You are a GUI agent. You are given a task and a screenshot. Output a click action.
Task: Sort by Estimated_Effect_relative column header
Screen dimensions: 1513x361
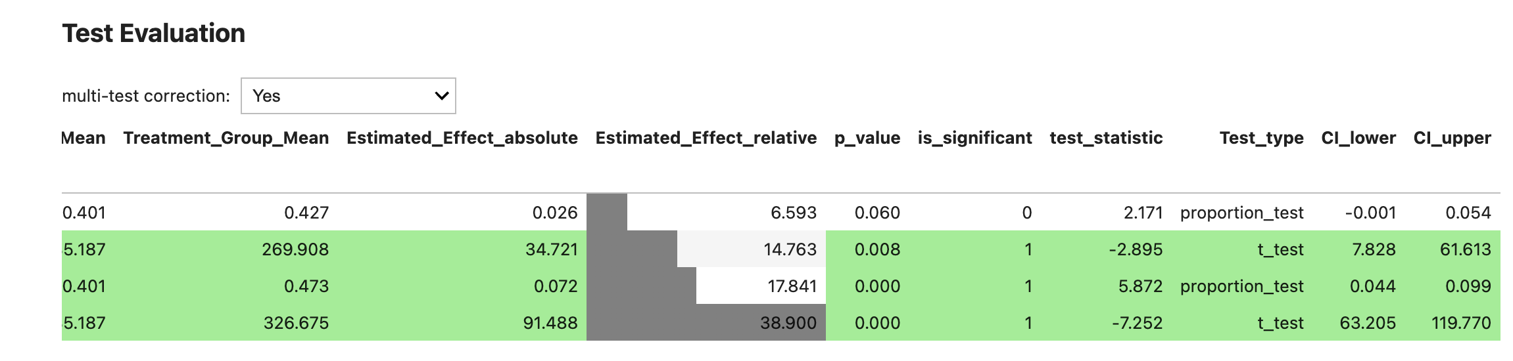706,138
